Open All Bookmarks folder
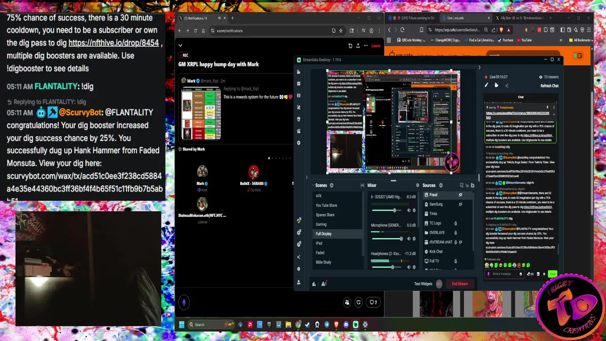The height and width of the screenshot is (341, 606). coord(580,40)
